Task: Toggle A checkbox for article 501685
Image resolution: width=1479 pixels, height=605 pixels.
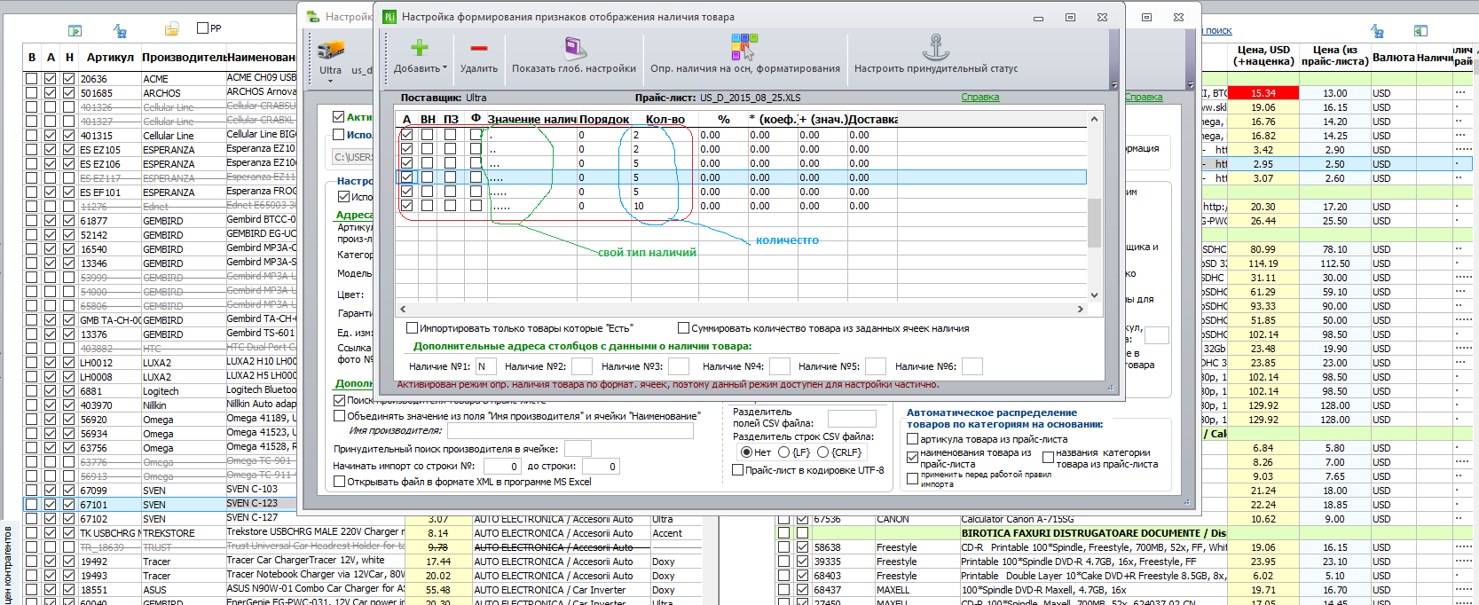Action: click(x=51, y=93)
